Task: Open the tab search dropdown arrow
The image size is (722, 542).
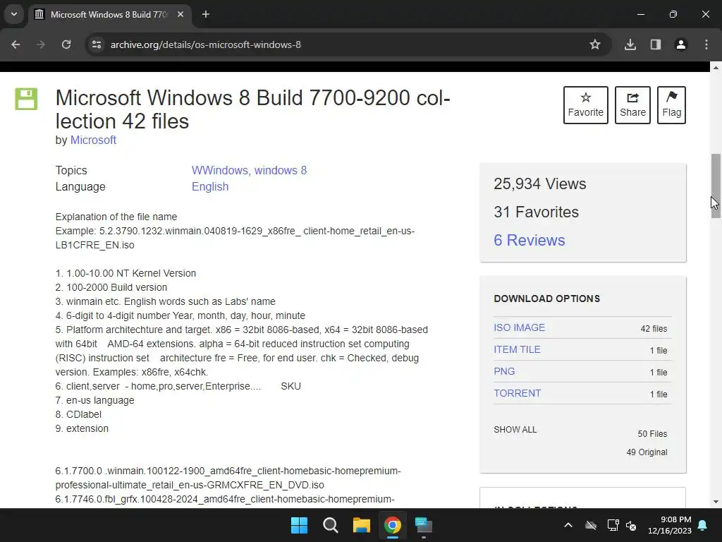Action: 14,14
